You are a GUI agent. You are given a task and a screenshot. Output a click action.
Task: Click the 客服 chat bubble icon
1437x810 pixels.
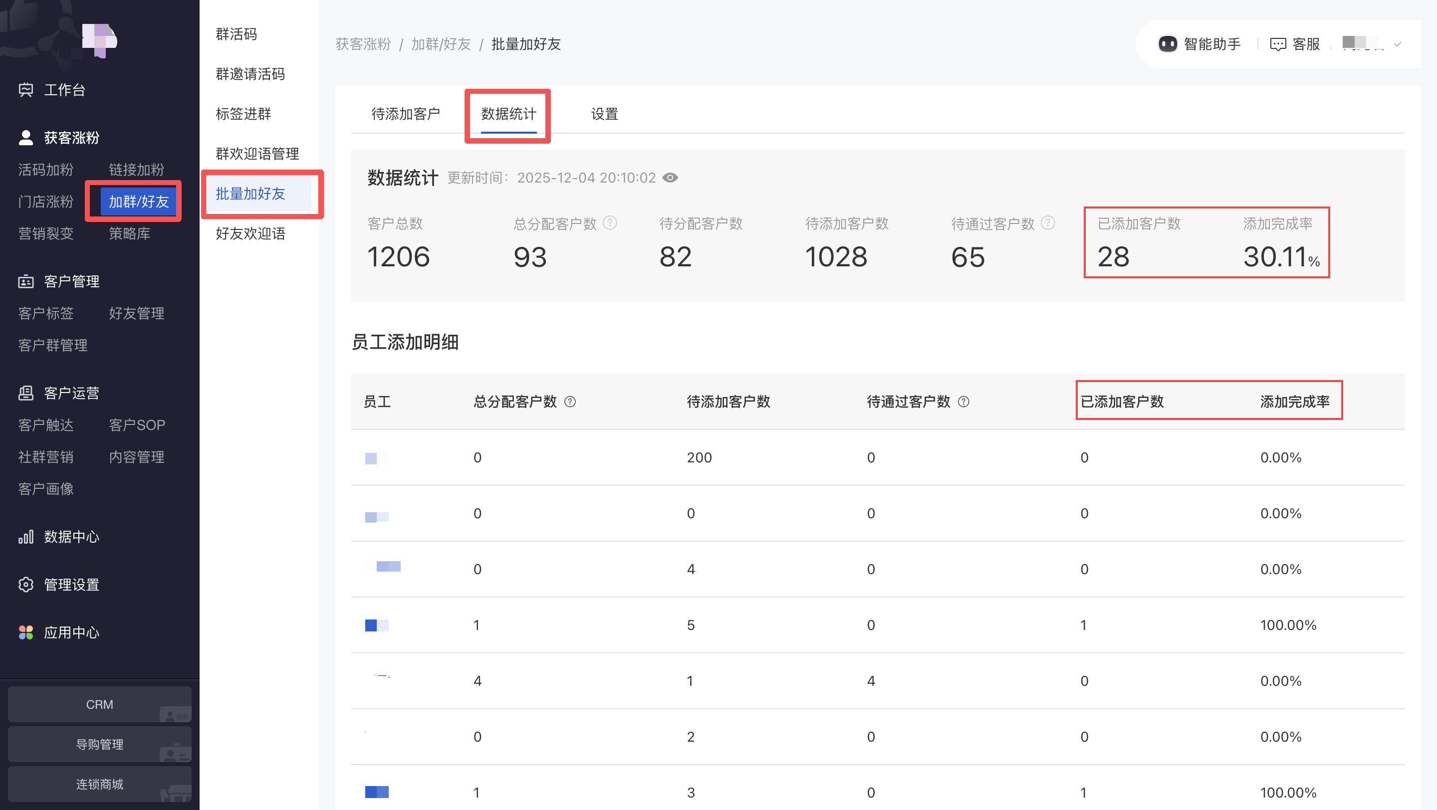[x=1277, y=44]
